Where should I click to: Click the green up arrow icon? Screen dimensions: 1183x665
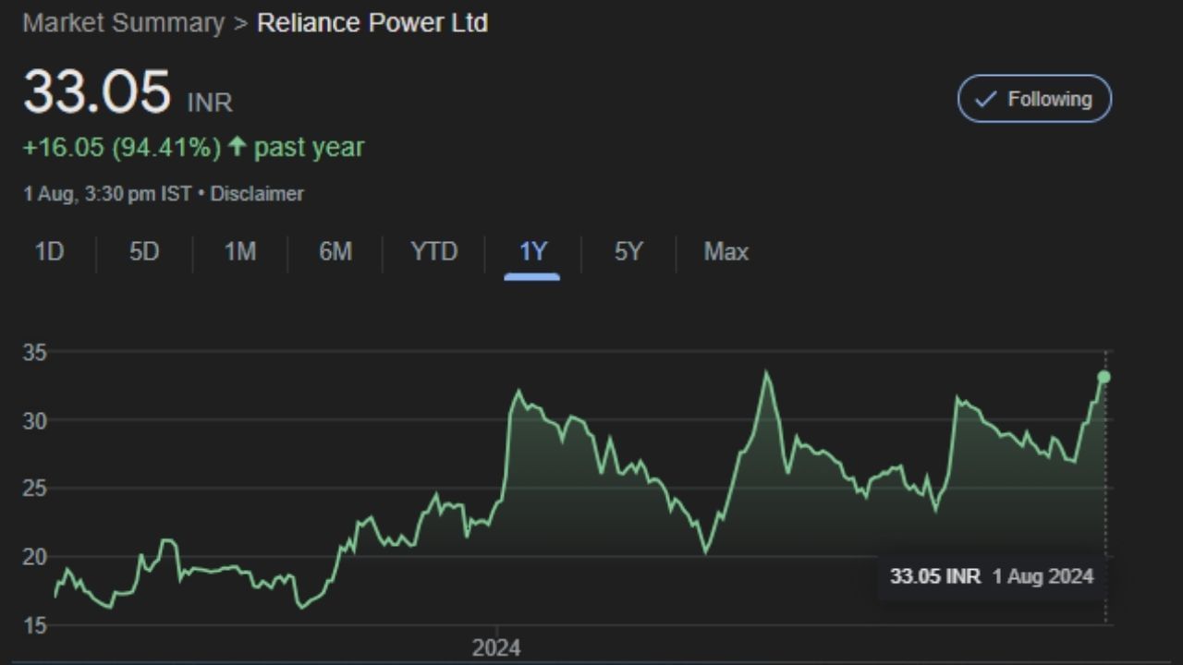(238, 147)
